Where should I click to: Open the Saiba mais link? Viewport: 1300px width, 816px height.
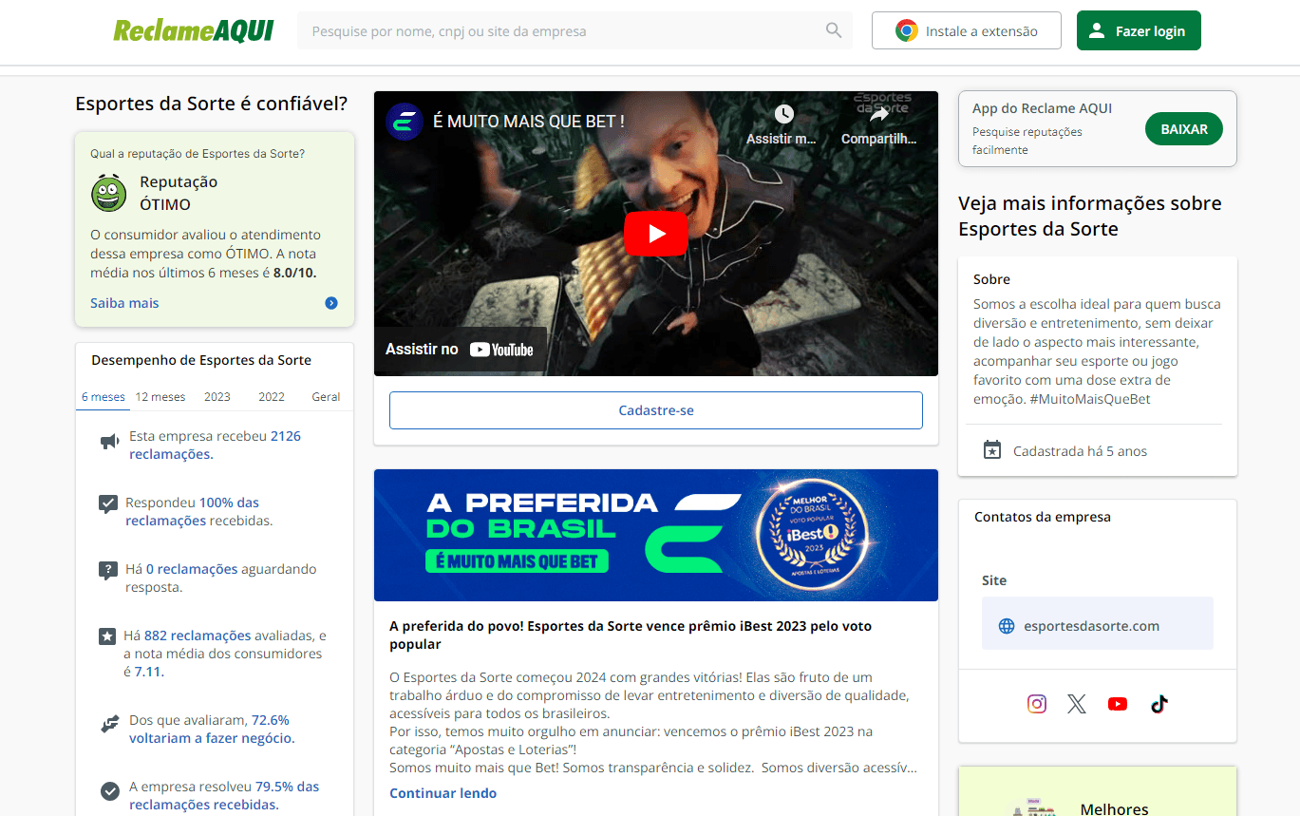point(124,303)
